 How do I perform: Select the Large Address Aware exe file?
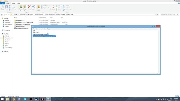[x=22, y=28]
